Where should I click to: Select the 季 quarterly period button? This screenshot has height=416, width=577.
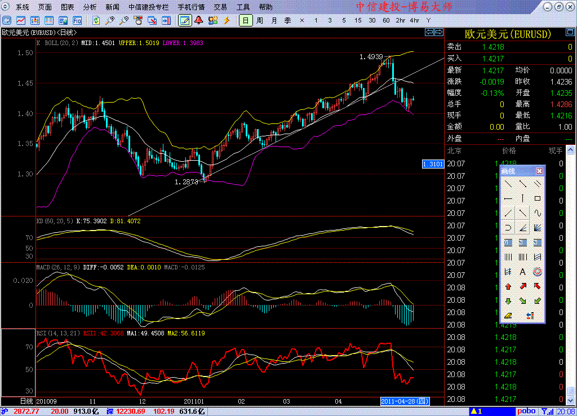[288, 21]
